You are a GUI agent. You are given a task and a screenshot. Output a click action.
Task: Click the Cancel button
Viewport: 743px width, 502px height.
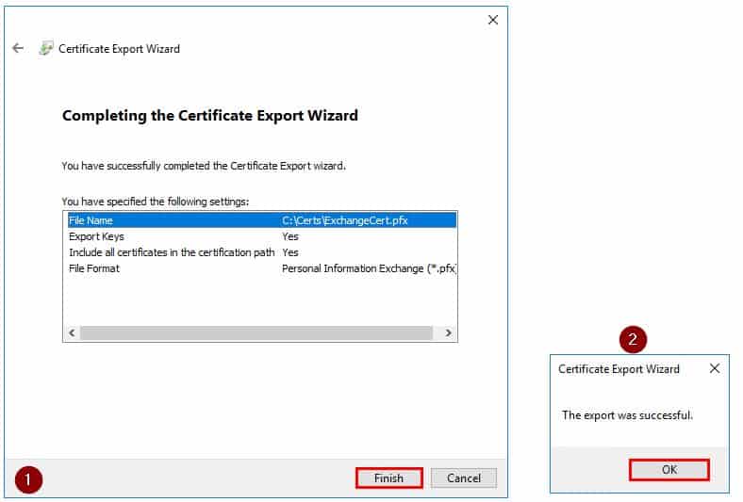pyautogui.click(x=464, y=478)
